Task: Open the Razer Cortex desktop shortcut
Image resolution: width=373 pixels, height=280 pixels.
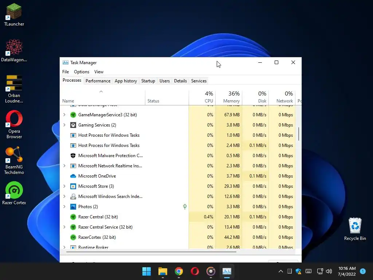Action: pos(14,193)
